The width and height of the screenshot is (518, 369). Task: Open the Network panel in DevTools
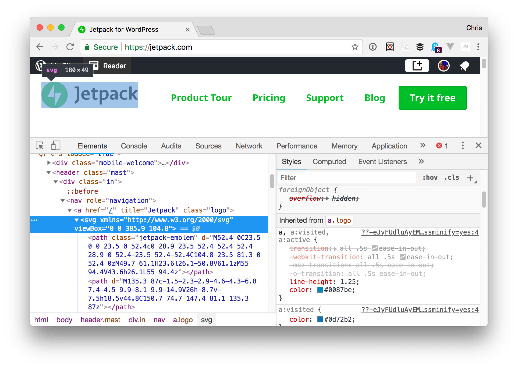point(249,146)
